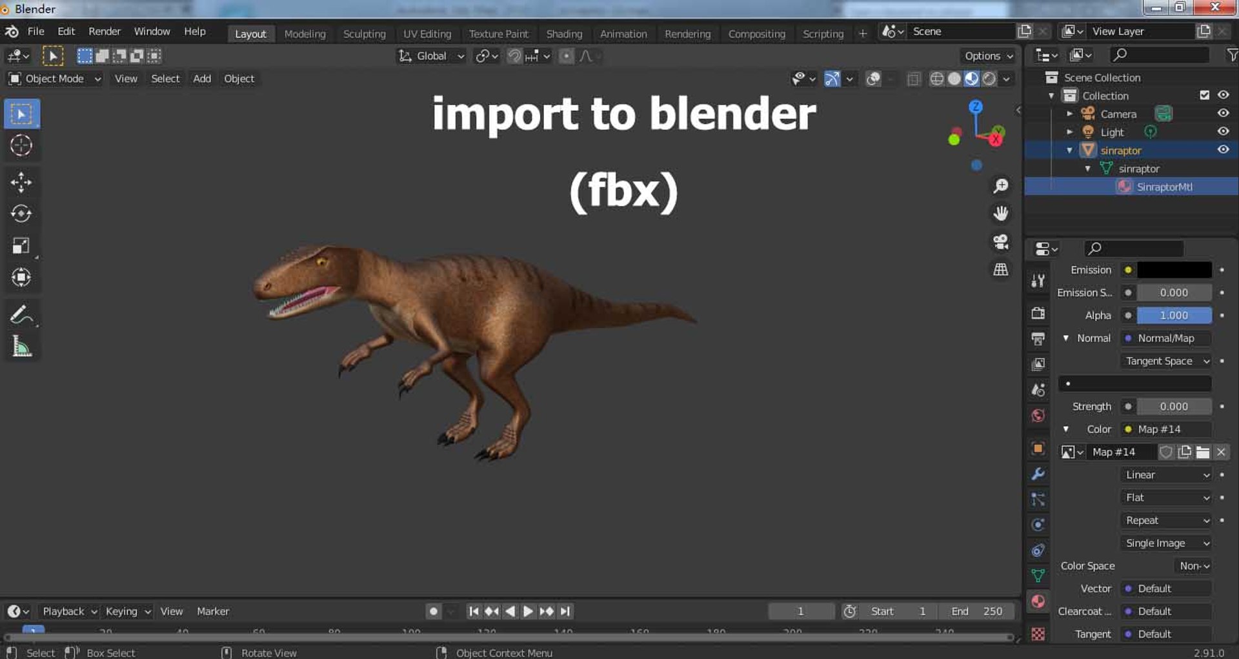The image size is (1239, 659).
Task: Open the Repeat extension dropdown
Action: click(1166, 521)
